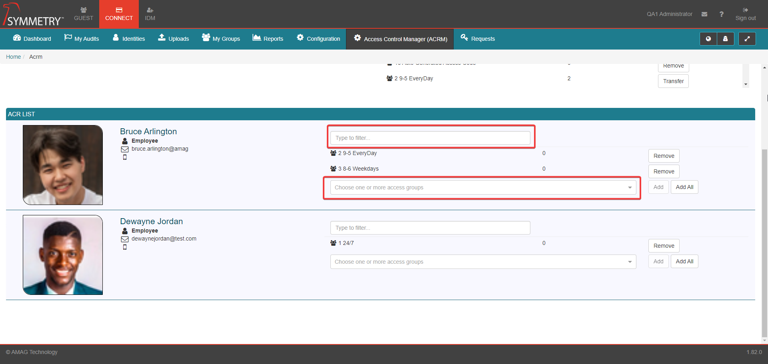Click the Home breadcrumb link
Screen dimensions: 768x364
pos(13,57)
